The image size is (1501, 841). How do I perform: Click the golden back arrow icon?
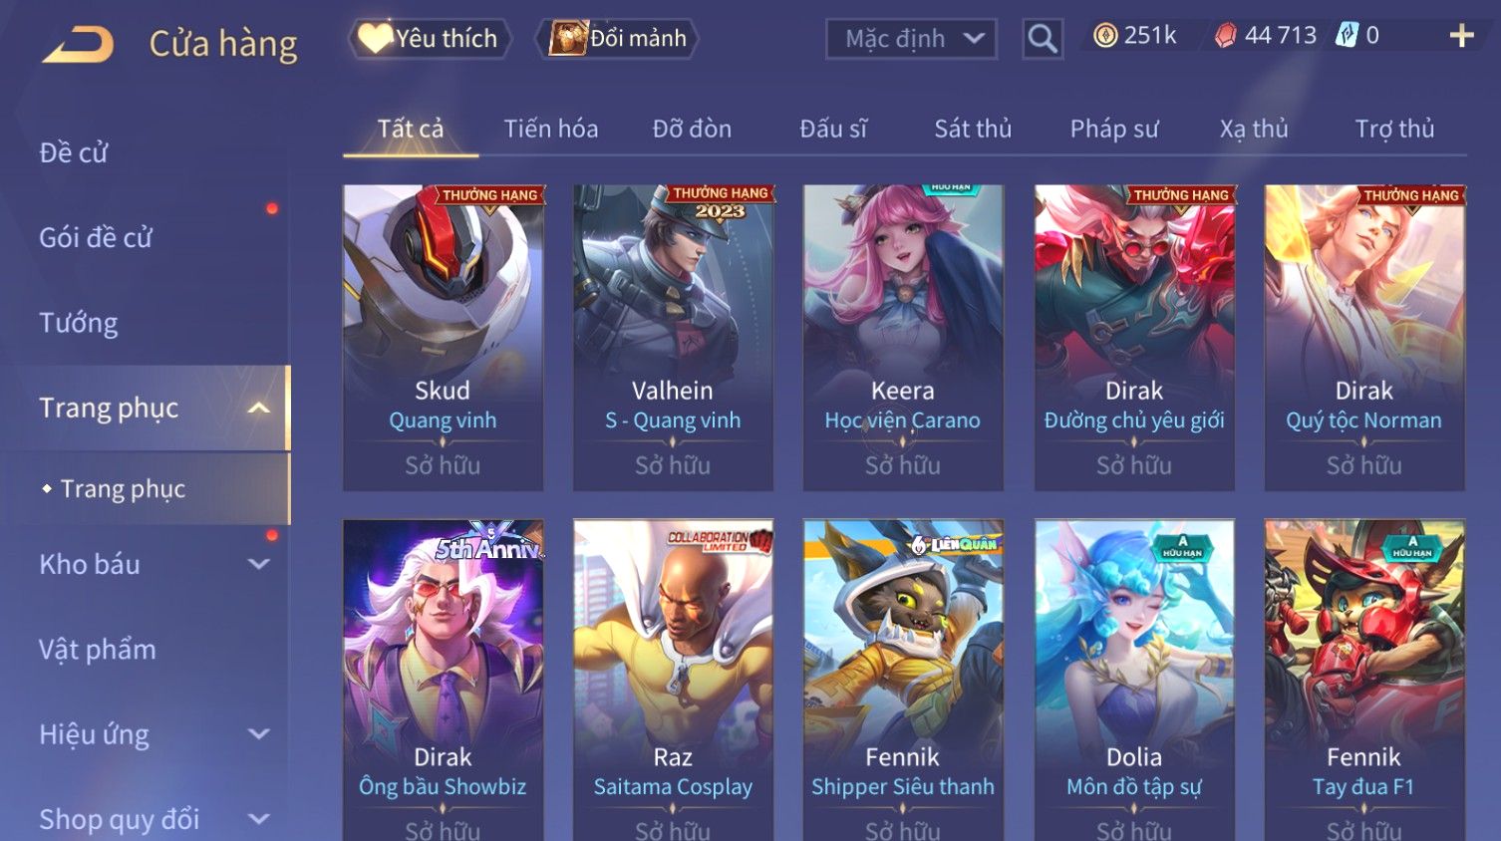coord(79,45)
